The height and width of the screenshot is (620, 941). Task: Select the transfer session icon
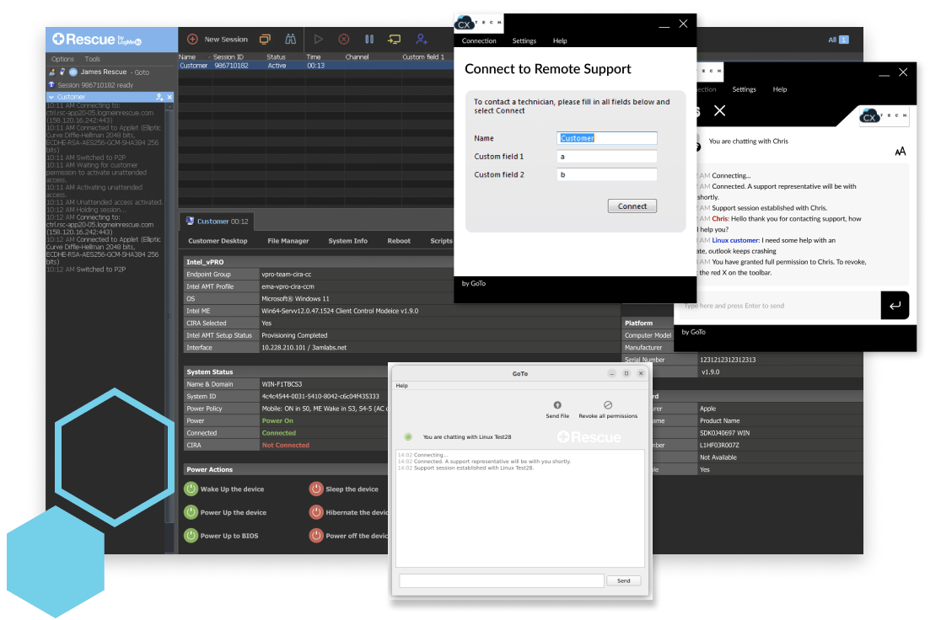point(394,39)
